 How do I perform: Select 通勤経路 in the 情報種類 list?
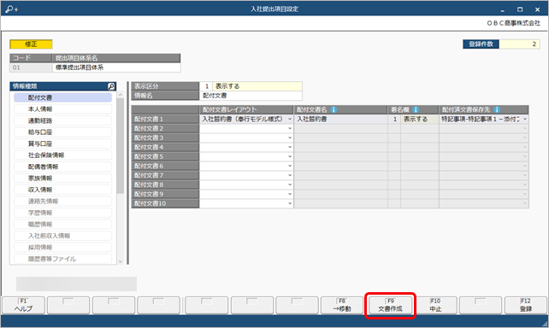click(x=62, y=120)
